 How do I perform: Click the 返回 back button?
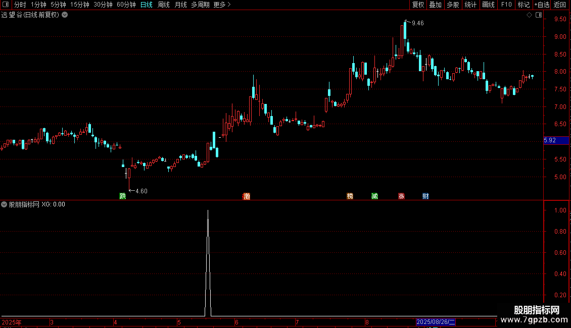560,5
